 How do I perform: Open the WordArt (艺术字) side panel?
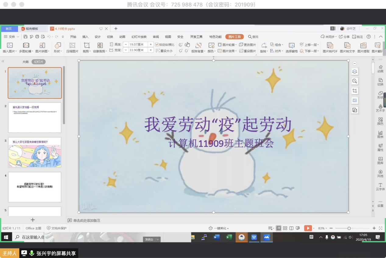tap(380, 108)
